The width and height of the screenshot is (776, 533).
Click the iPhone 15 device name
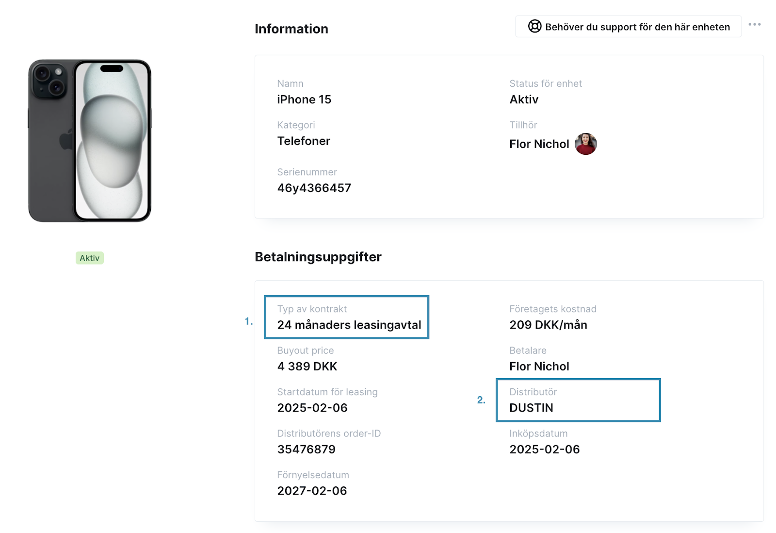tap(304, 100)
